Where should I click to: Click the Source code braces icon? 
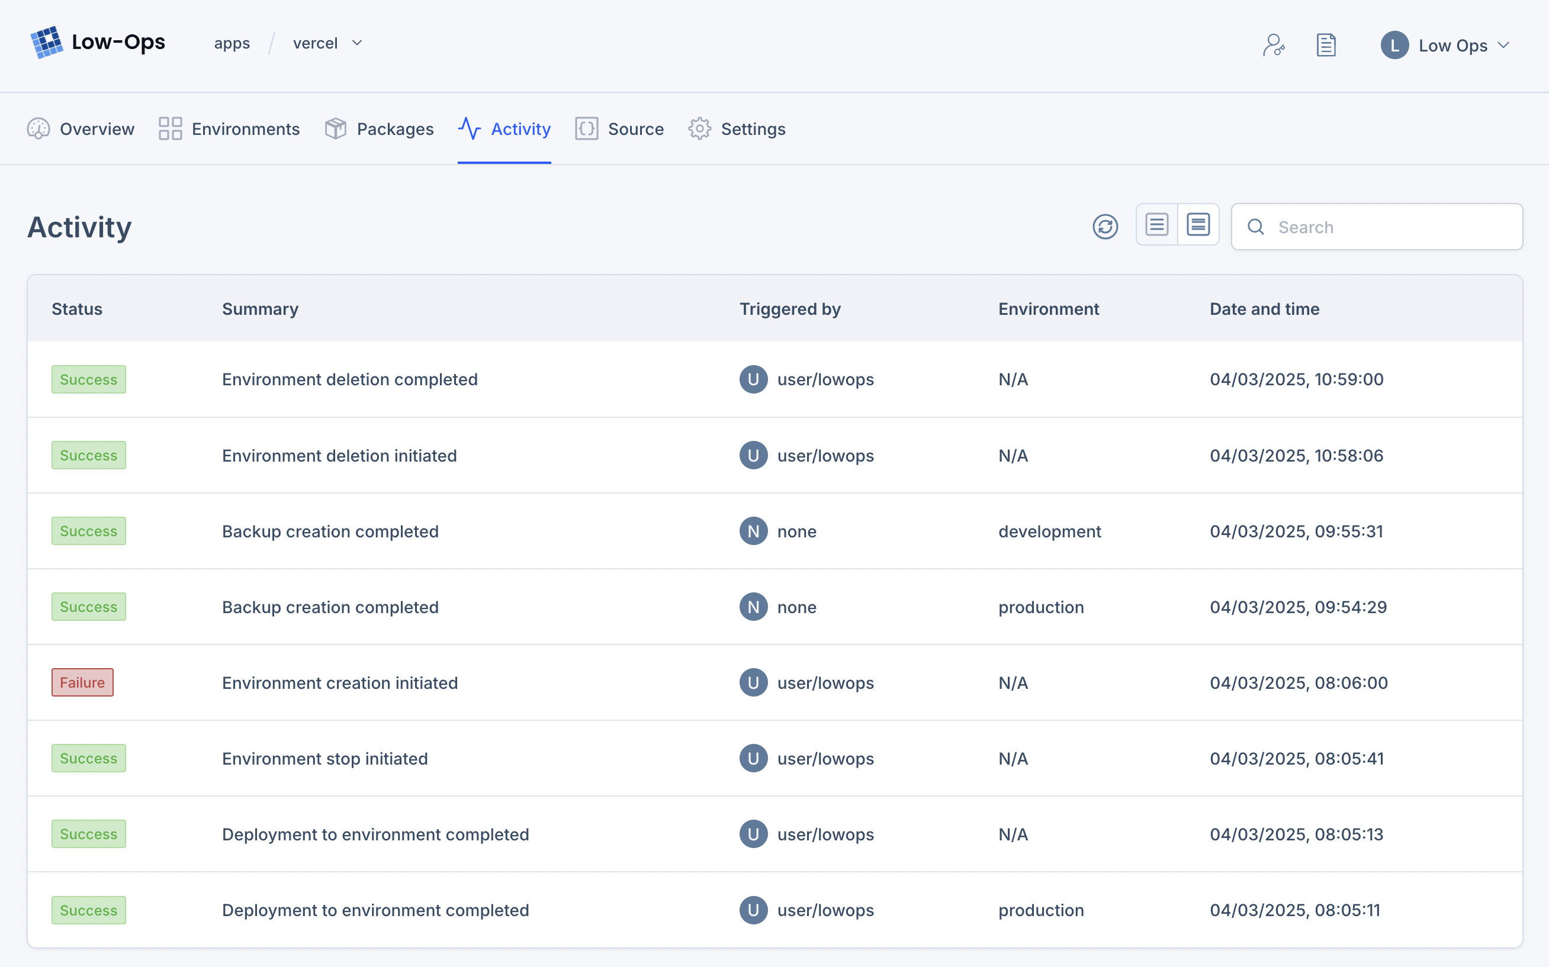(x=586, y=128)
